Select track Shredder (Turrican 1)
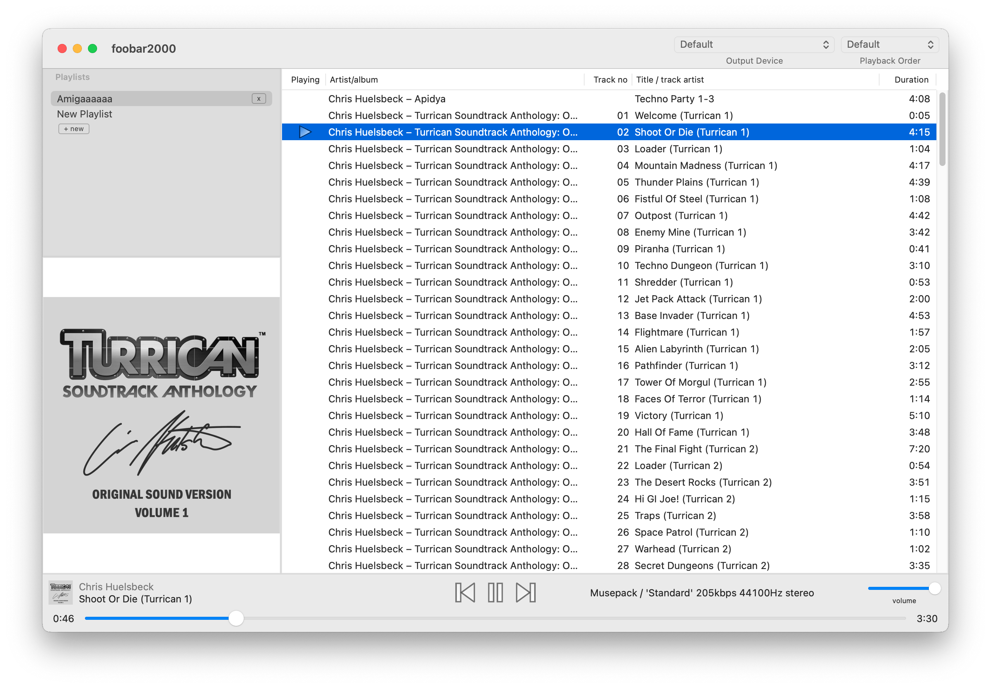This screenshot has height=688, width=991. 609,282
